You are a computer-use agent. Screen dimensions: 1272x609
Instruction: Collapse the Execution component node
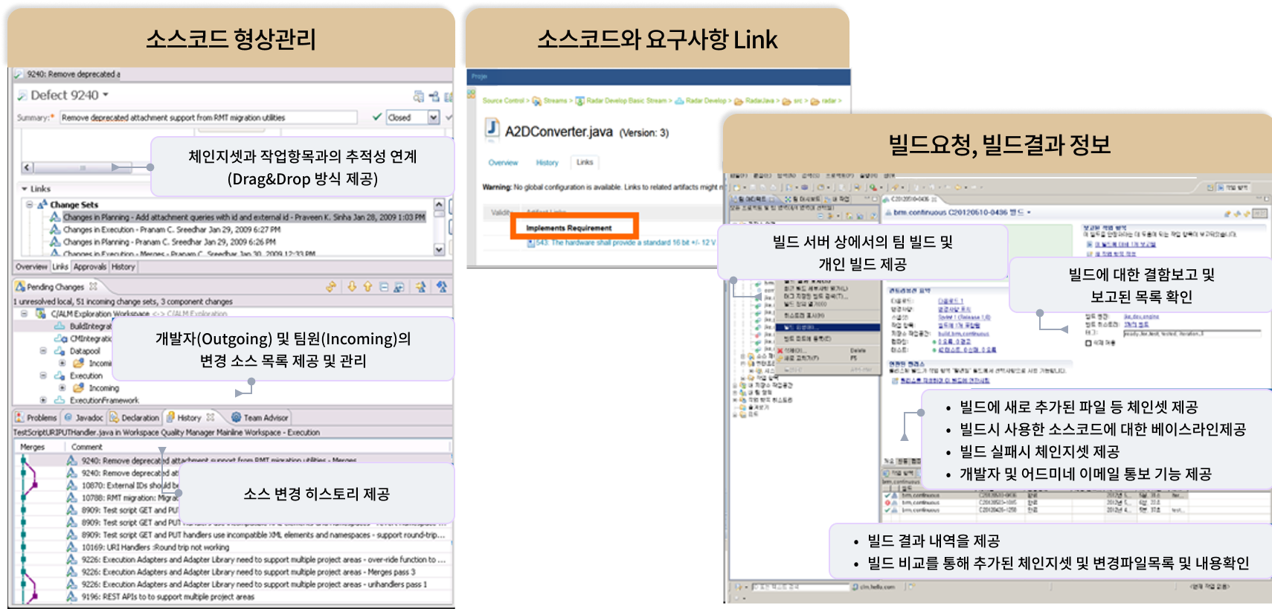[43, 376]
